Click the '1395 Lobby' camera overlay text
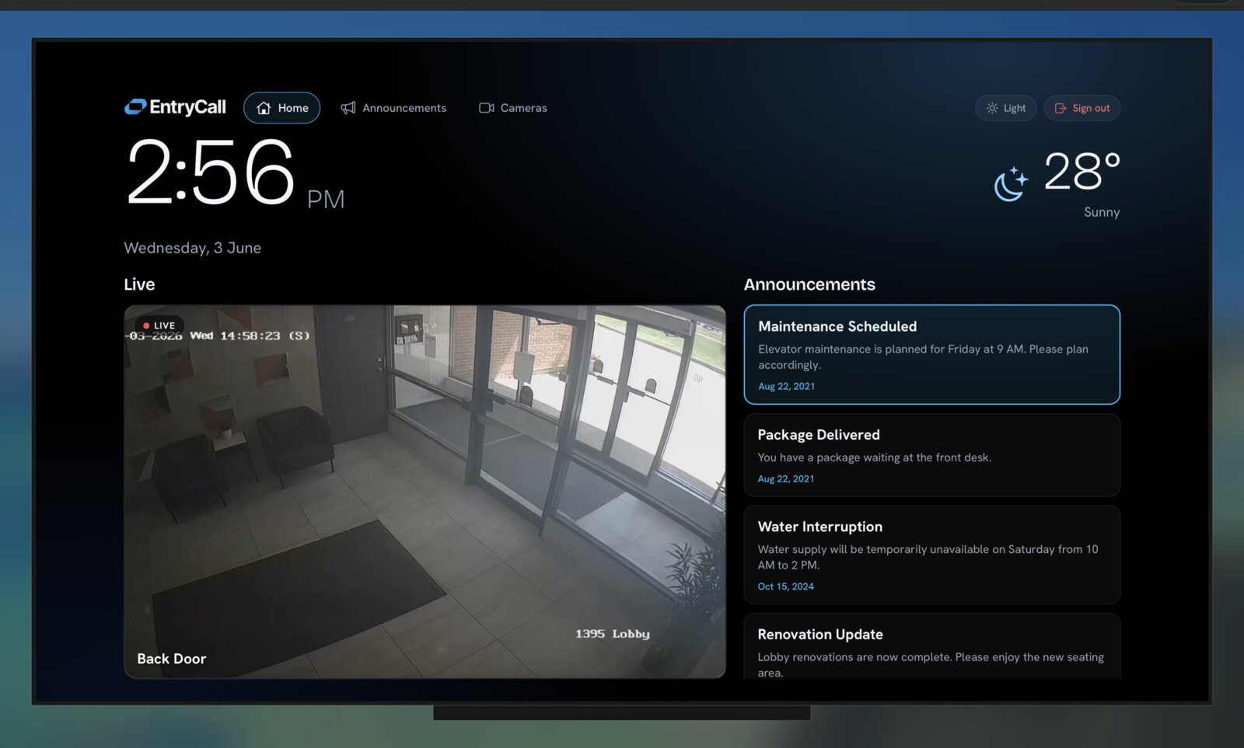The width and height of the screenshot is (1244, 748). click(x=613, y=634)
